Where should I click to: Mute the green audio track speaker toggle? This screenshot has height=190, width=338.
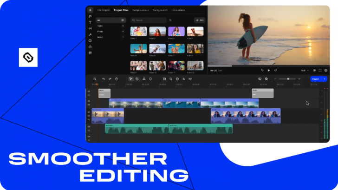point(89,127)
